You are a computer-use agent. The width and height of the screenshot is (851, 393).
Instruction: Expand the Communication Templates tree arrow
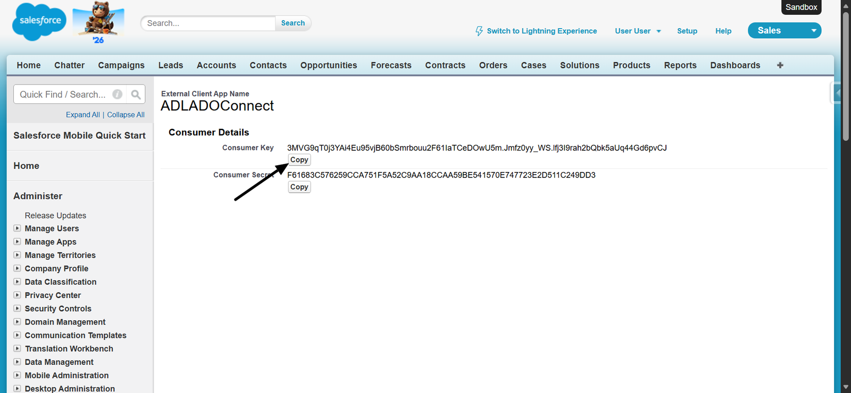coord(17,335)
